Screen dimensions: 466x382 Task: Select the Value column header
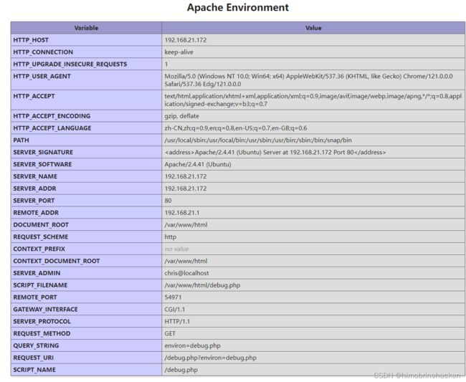tap(313, 28)
